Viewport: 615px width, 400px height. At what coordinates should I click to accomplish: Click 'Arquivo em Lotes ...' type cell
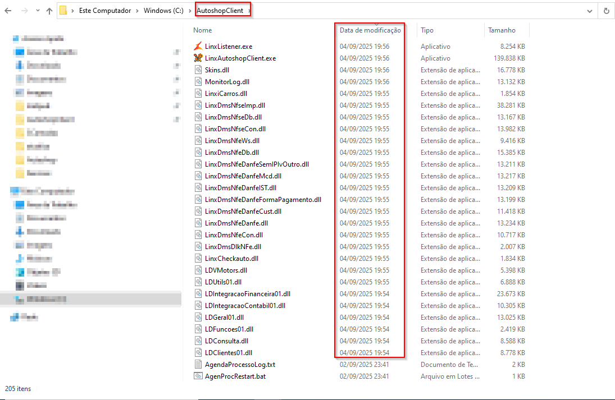(x=450, y=376)
